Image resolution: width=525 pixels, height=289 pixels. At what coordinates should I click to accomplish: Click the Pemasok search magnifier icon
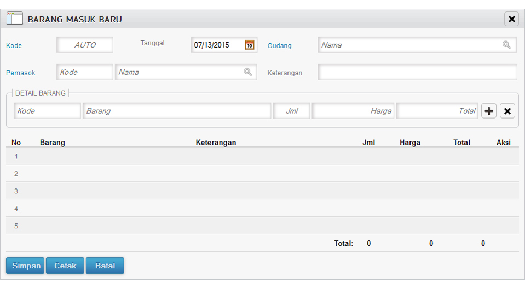point(248,72)
